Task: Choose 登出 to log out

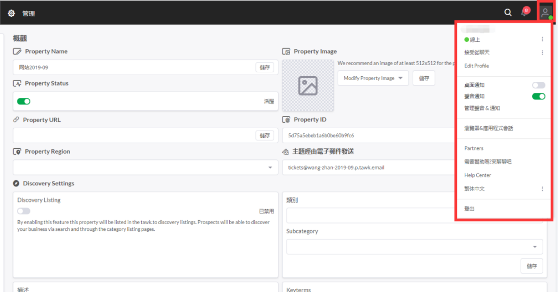Action: (469, 209)
